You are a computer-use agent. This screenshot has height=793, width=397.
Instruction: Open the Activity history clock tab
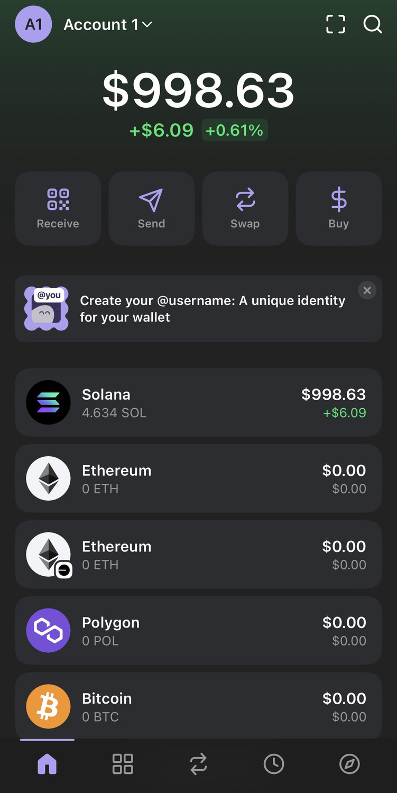[274, 764]
